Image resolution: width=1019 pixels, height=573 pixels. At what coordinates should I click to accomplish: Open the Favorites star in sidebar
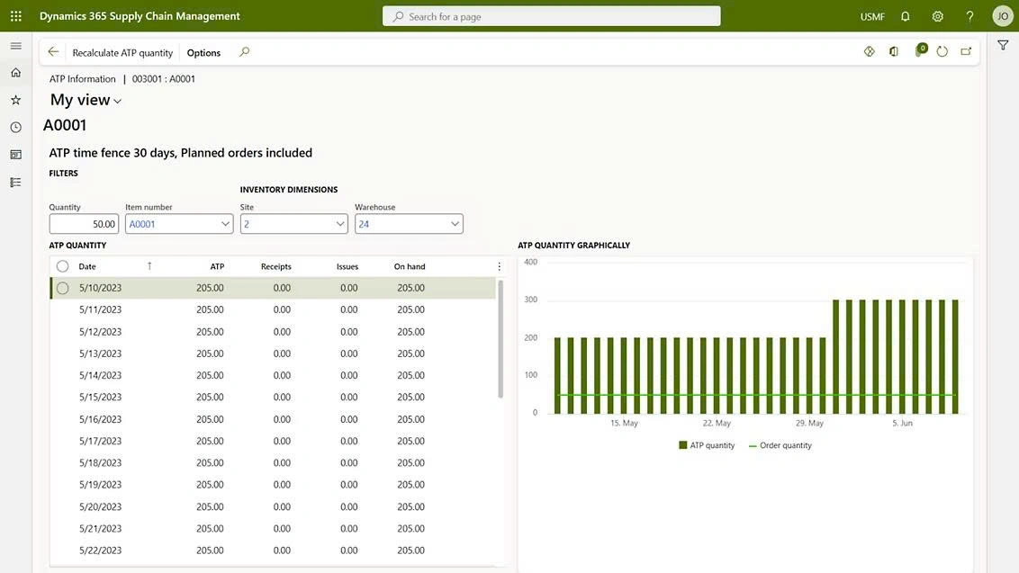coord(15,100)
